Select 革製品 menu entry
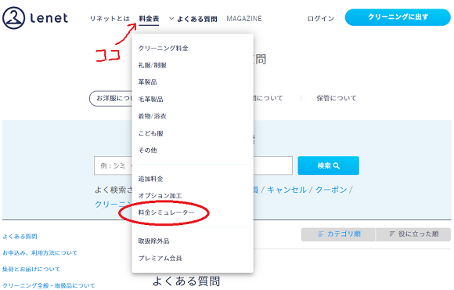Viewport: 454px width, 290px height. click(147, 82)
